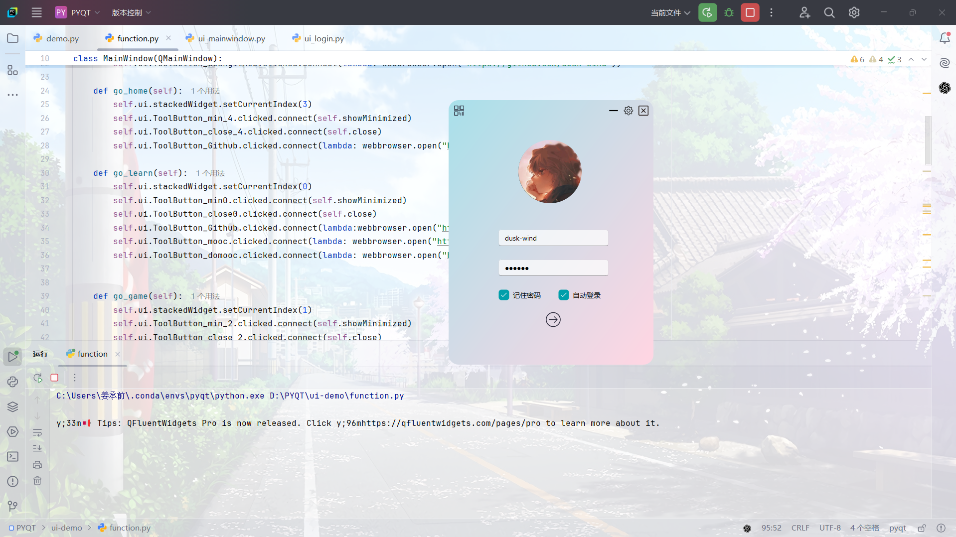The image size is (956, 537).
Task: Click the dusk-wind username field
Action: tap(553, 238)
